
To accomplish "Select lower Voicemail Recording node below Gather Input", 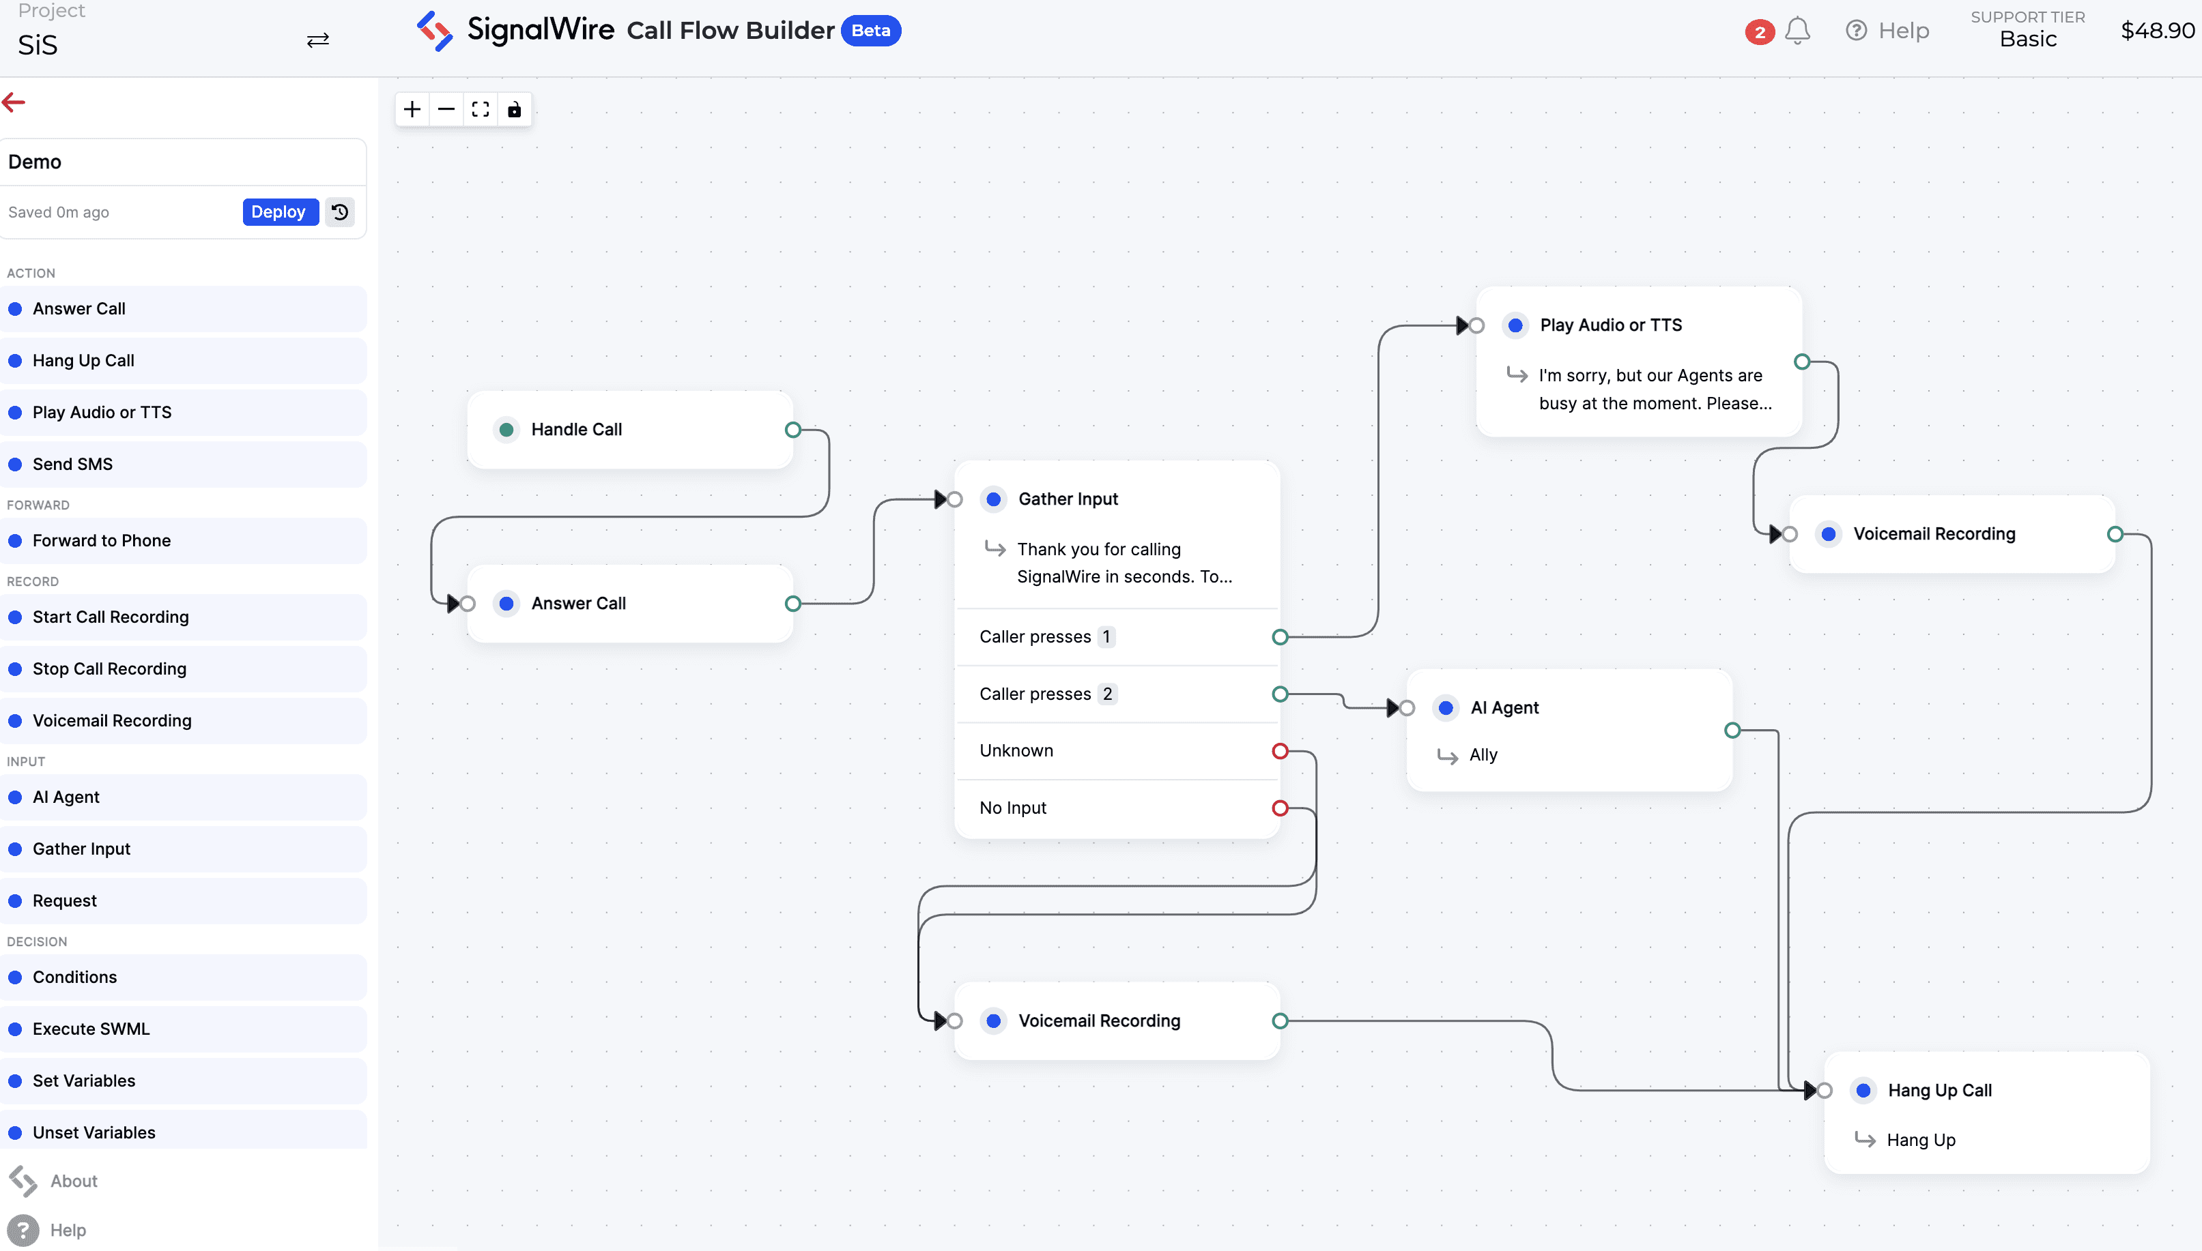I will tap(1117, 1020).
